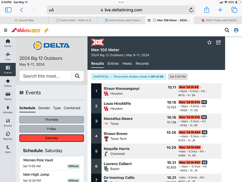
Task: Show Thursday's schedule
Action: tap(52, 119)
